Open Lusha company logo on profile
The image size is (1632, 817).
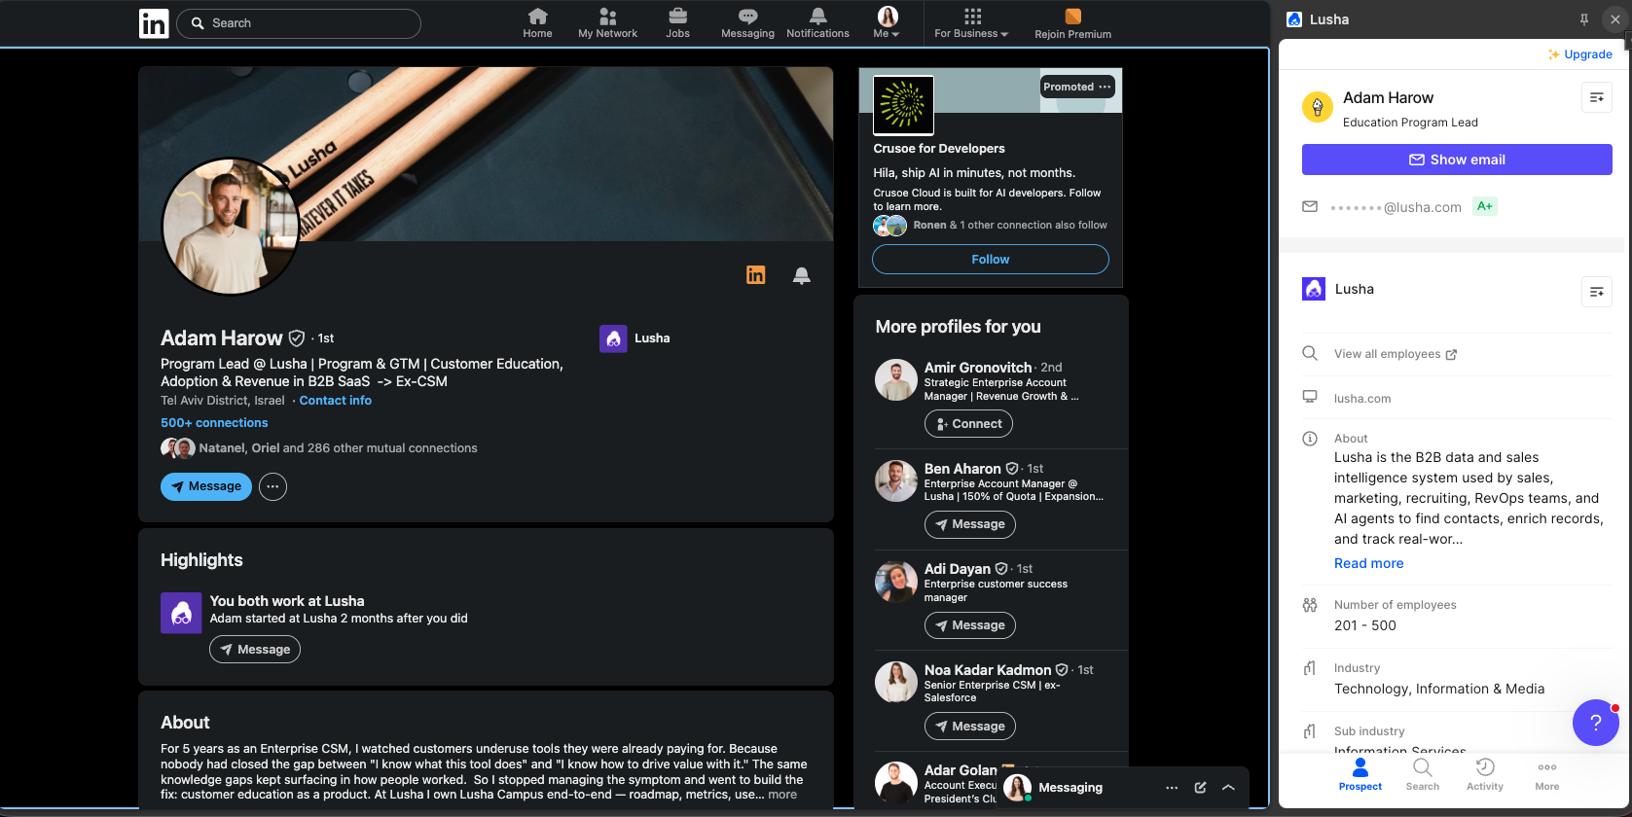(613, 338)
